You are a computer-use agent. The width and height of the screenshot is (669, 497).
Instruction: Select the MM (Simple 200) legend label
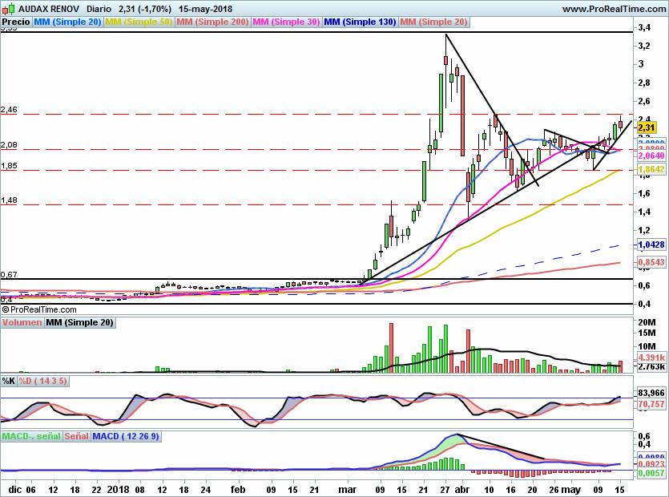[212, 22]
